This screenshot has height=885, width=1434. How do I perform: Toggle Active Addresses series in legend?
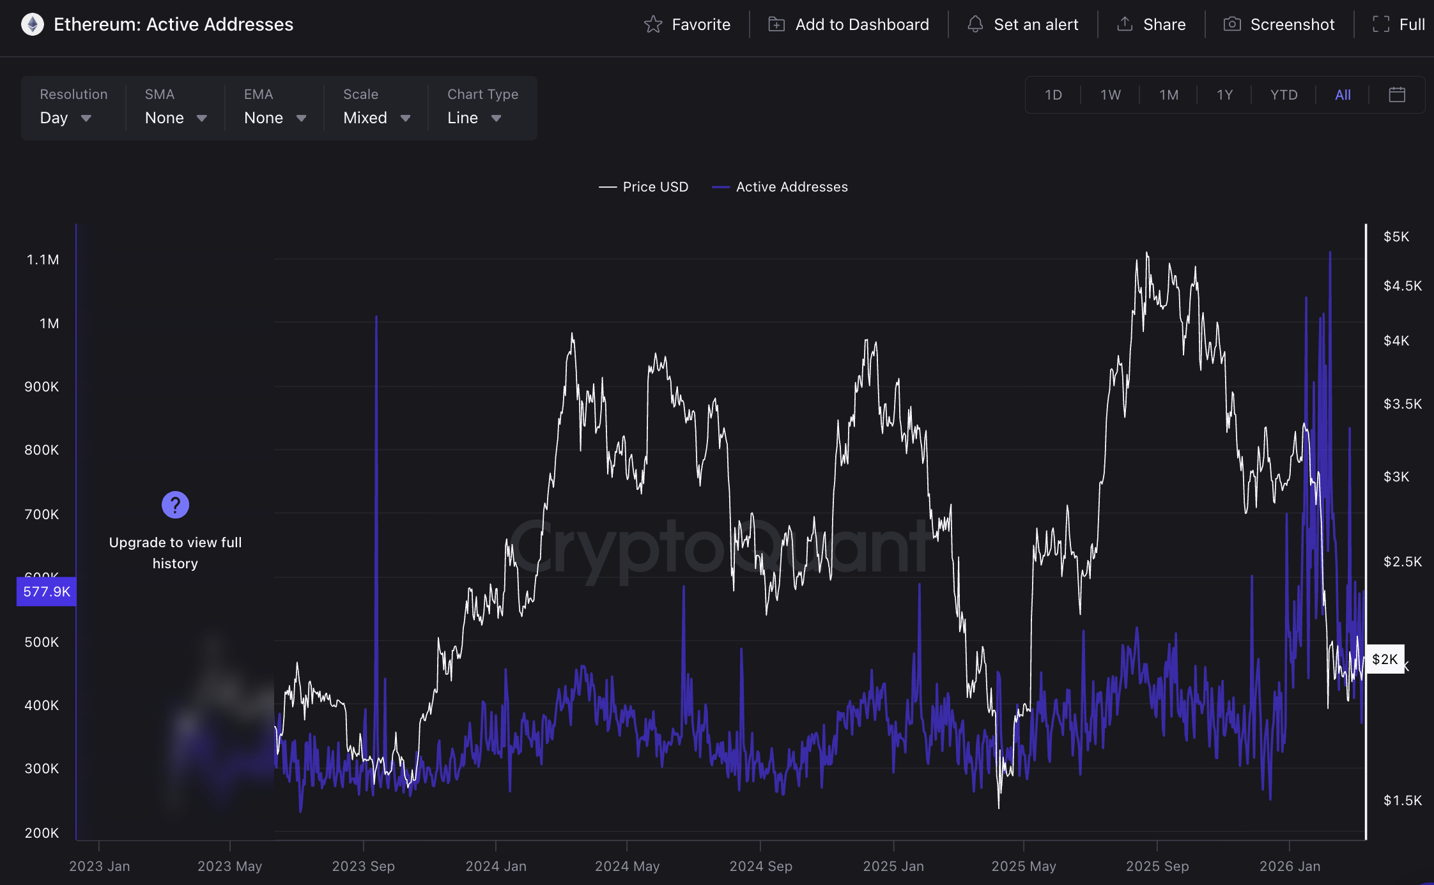780,186
